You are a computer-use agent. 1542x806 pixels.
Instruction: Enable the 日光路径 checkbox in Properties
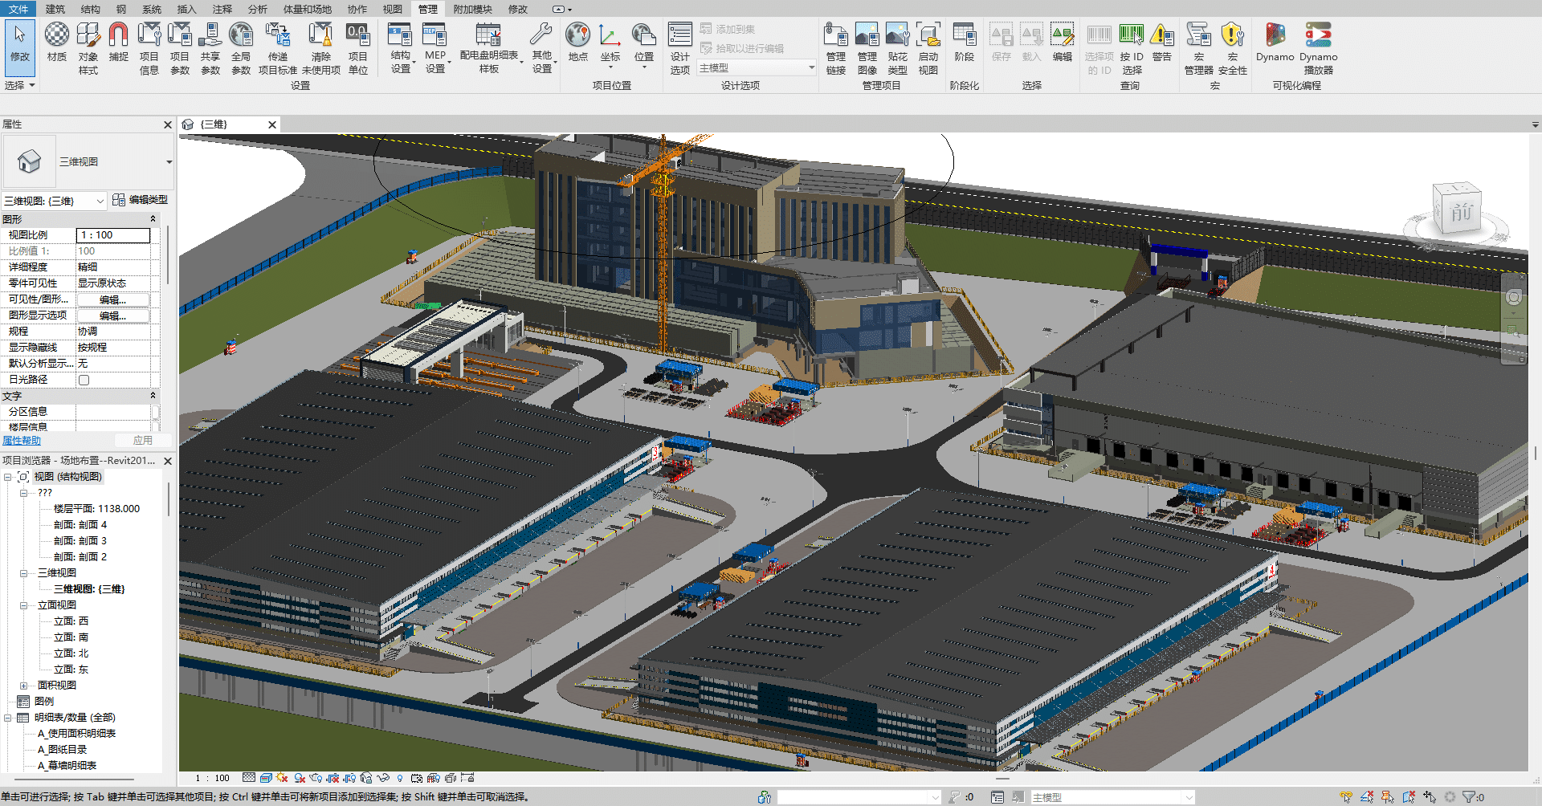point(84,379)
